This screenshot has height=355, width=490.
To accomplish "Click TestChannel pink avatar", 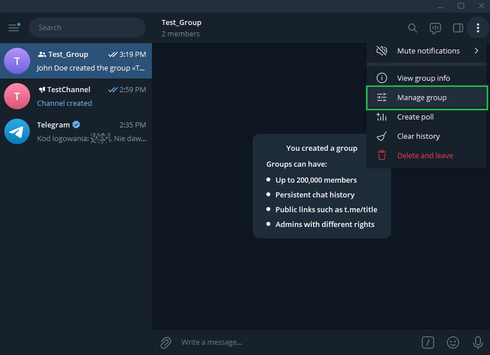I will (x=17, y=96).
